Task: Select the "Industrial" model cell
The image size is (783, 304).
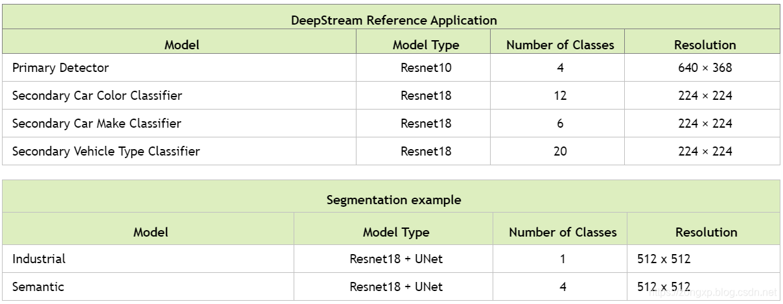Action: [x=39, y=259]
